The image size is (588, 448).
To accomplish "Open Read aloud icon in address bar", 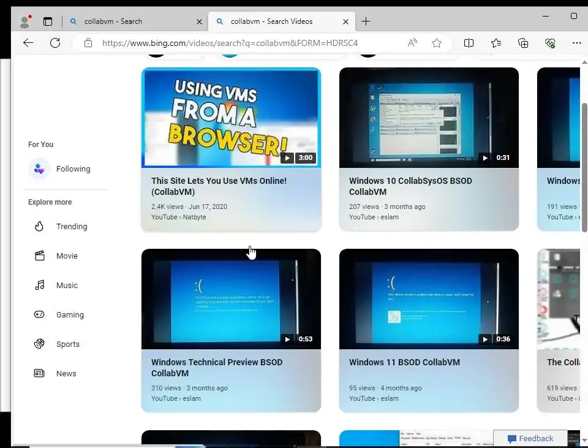I will [x=412, y=43].
